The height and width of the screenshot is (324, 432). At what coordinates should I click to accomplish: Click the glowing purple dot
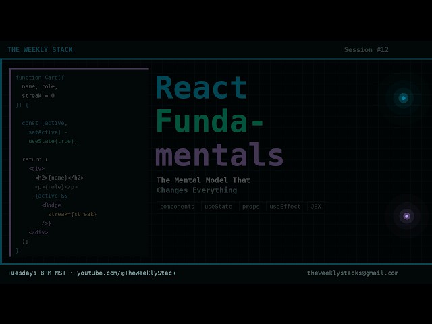pyautogui.click(x=406, y=216)
